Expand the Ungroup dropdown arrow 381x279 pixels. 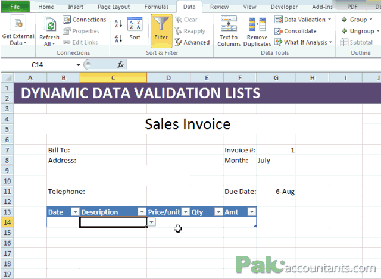378,31
